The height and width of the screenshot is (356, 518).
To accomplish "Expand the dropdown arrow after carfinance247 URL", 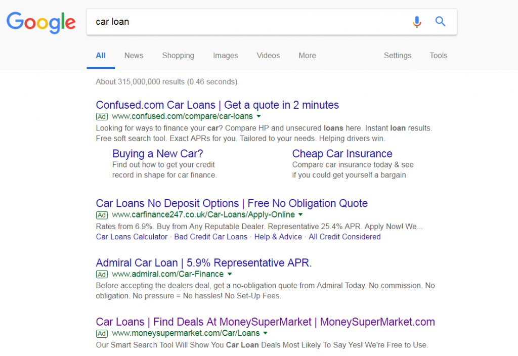I will tap(300, 214).
